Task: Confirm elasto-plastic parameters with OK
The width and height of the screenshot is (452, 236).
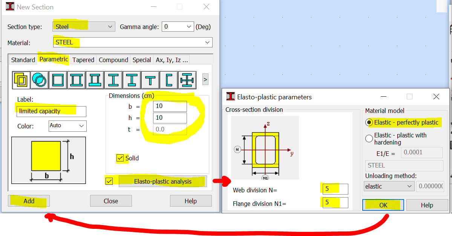Action: (383, 205)
